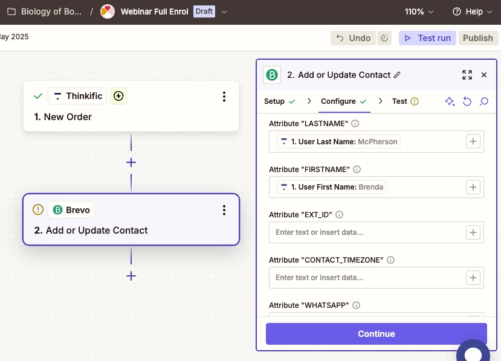Click the Help question mark icon
501x361 pixels.
coord(457,12)
